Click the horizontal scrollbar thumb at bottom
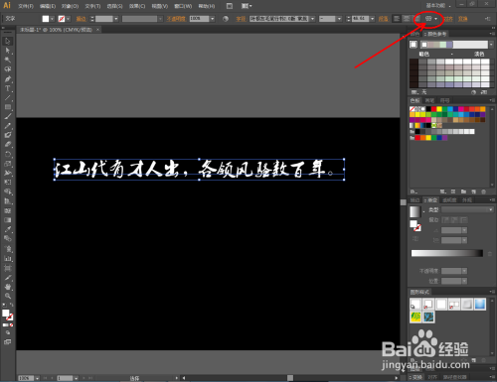 click(x=290, y=378)
